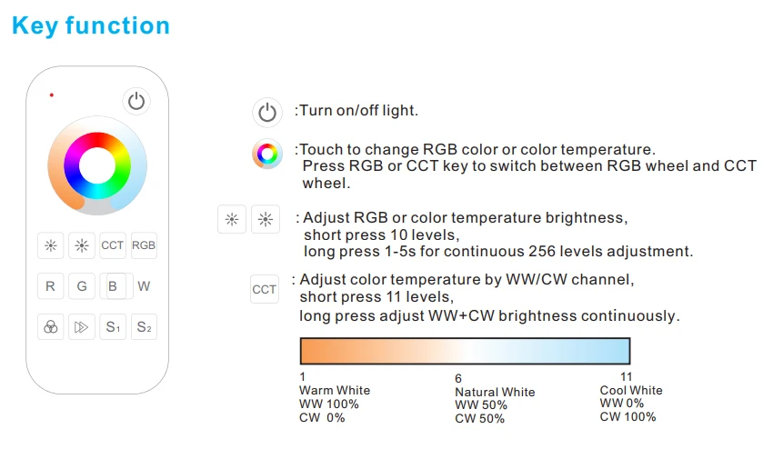Click the bright brightness icon in legend
This screenshot has width=763, height=449.
(x=266, y=219)
